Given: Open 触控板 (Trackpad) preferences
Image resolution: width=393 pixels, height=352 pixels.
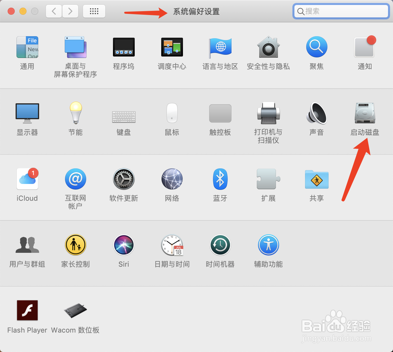Looking at the screenshot, I should (220, 113).
